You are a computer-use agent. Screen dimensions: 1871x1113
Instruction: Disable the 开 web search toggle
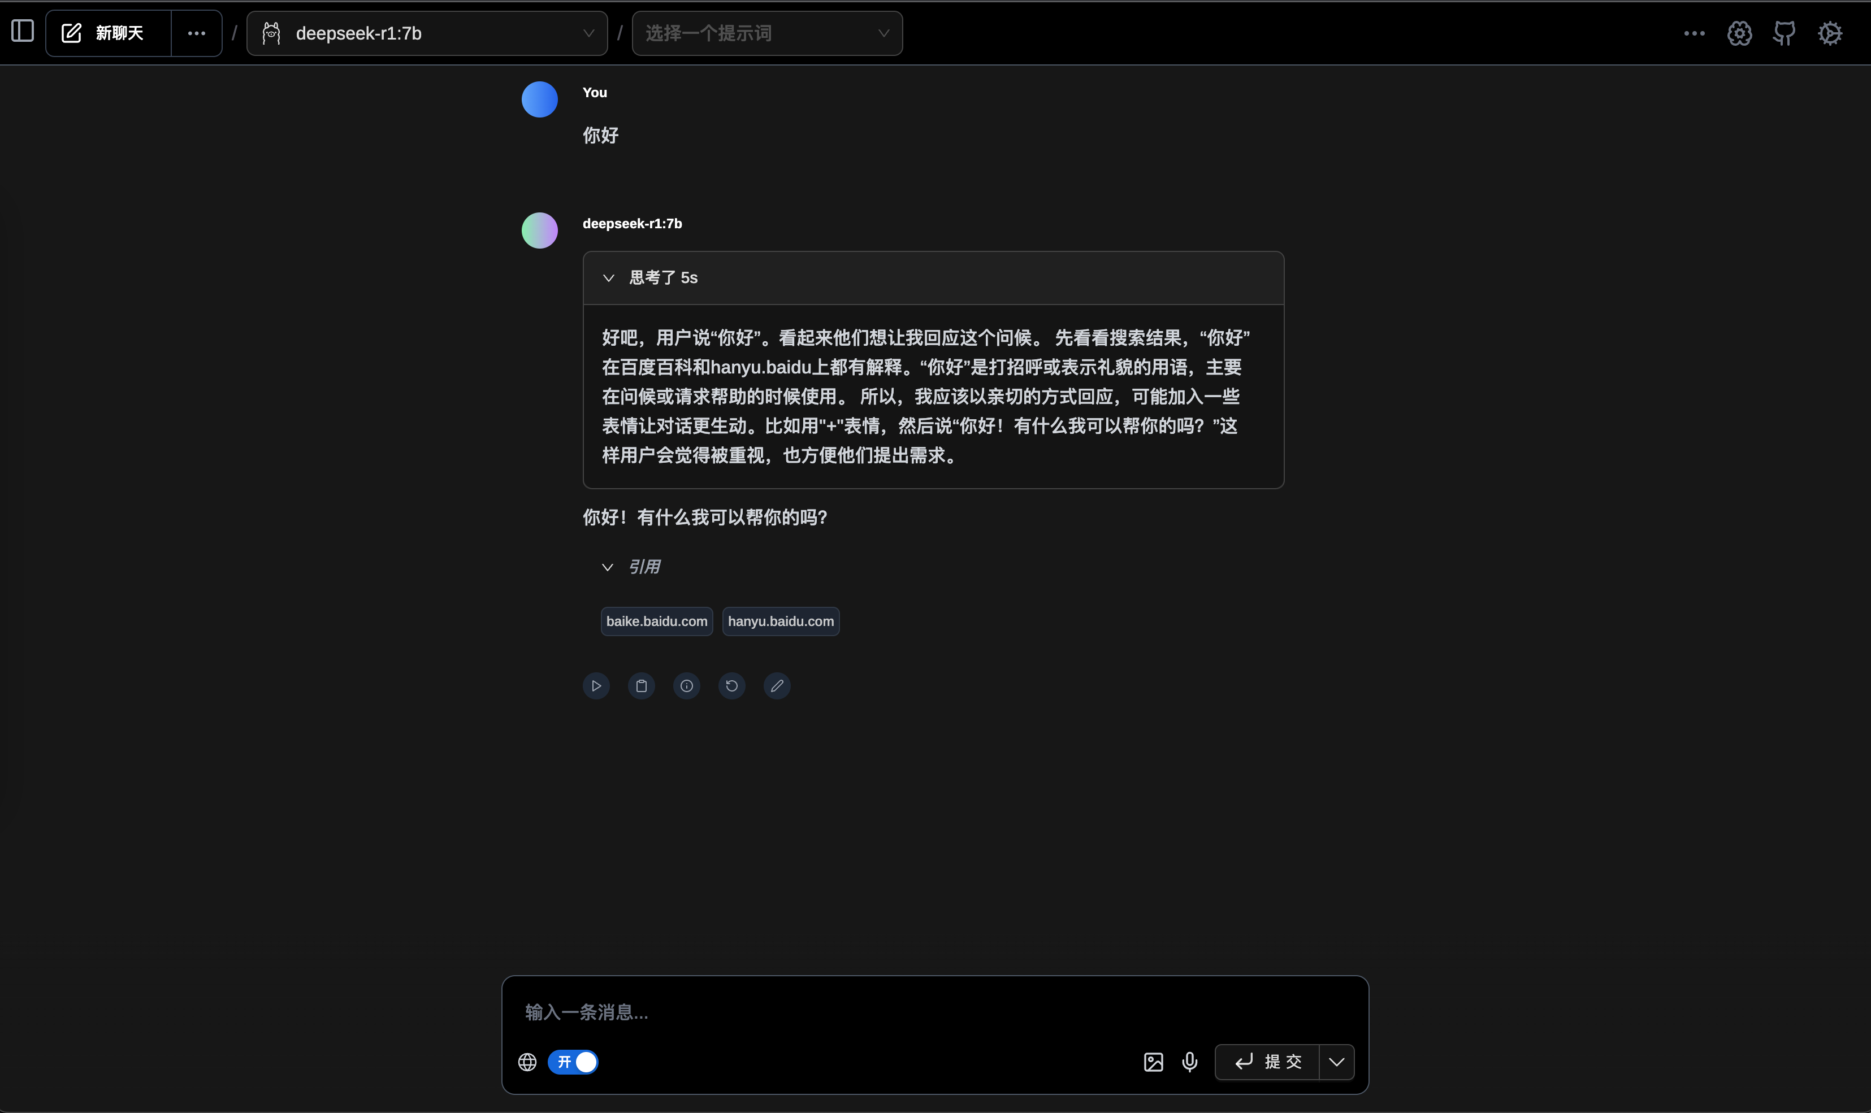pyautogui.click(x=574, y=1061)
